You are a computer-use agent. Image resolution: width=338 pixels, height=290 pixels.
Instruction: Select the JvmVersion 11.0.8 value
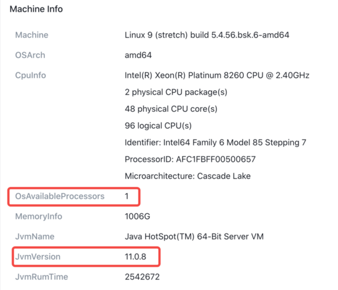(135, 257)
